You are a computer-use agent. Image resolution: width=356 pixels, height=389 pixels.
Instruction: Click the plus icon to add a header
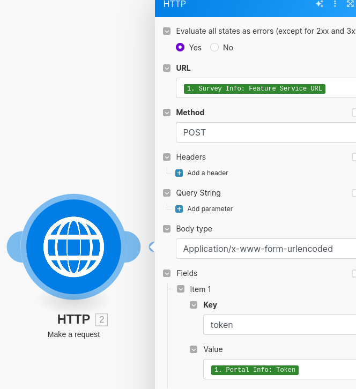(179, 173)
